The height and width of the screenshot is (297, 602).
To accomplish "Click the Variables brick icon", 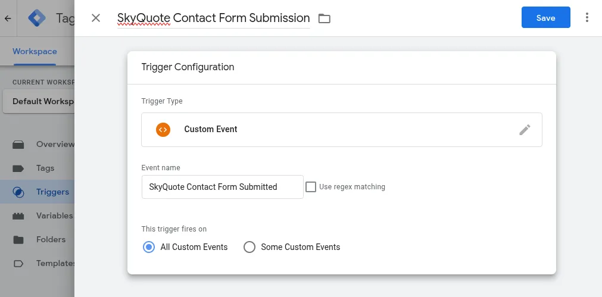I will pos(18,216).
